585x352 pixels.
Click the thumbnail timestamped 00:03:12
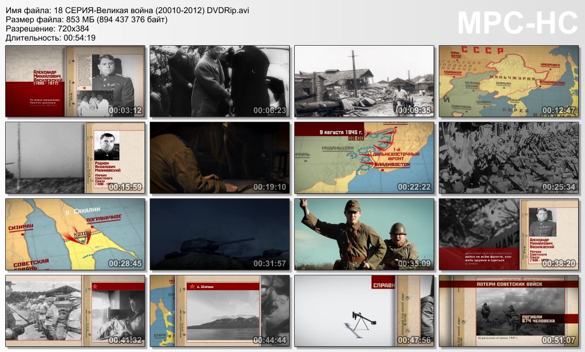[75, 81]
